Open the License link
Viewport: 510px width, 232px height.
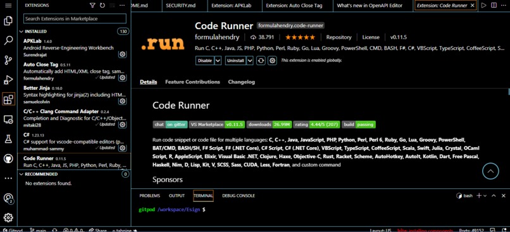coord(371,37)
